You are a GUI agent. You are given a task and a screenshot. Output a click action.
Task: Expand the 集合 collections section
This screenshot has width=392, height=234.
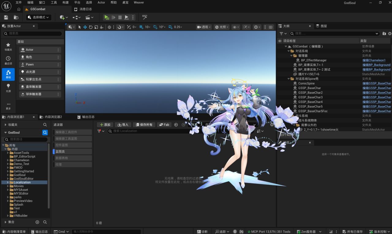click(x=6, y=222)
